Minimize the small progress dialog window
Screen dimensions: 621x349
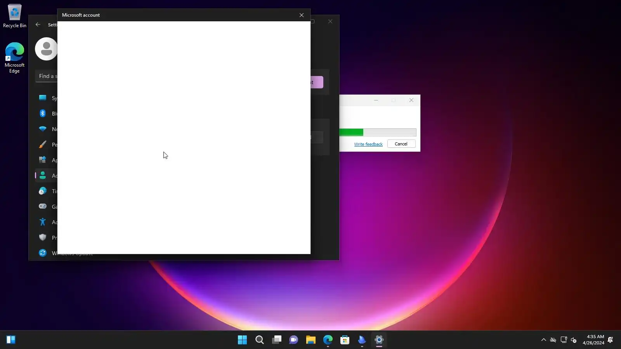coord(376,100)
